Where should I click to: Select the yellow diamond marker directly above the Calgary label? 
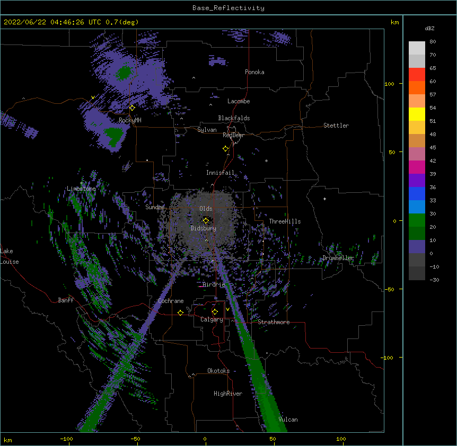coord(215,312)
